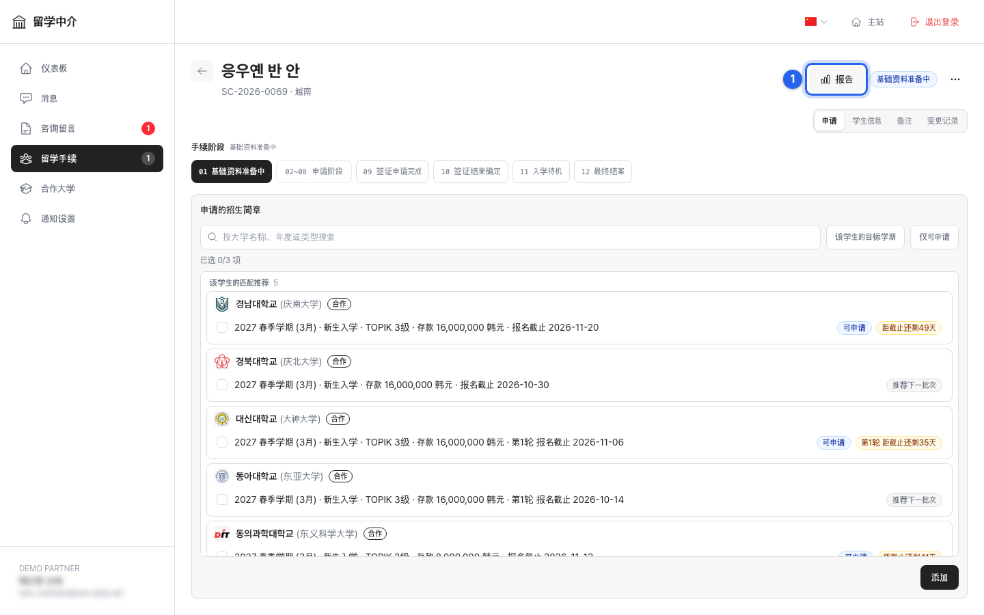Click the SC-2026-0069 · 越南 text
Screen dimensions: 984x615
coord(266,92)
